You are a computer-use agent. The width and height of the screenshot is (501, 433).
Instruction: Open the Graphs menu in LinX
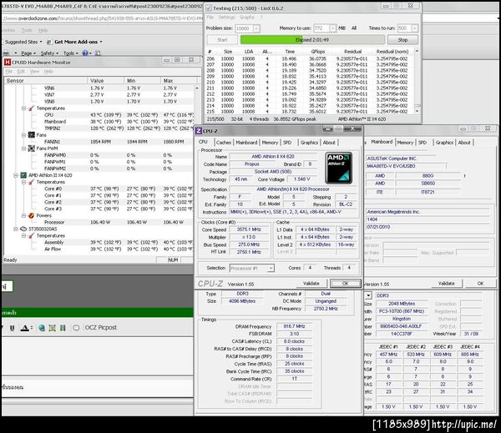[248, 17]
